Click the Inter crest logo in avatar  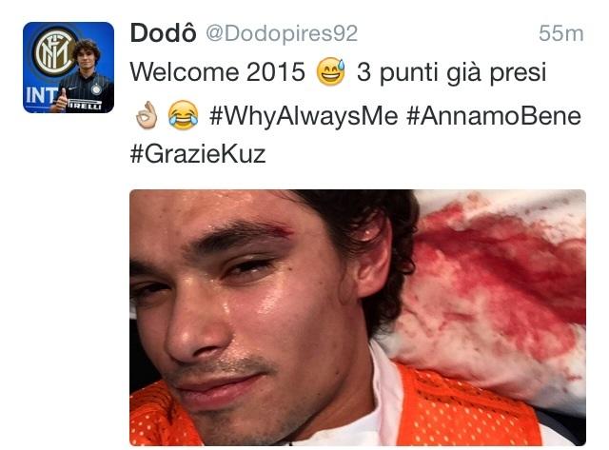53,52
